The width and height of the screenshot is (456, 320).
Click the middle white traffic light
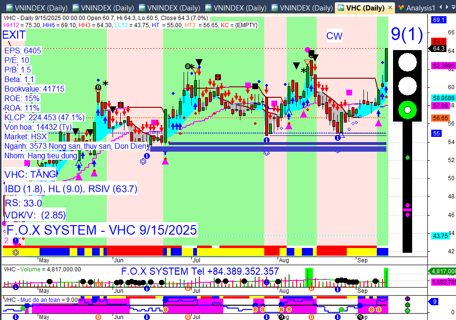pyautogui.click(x=407, y=86)
